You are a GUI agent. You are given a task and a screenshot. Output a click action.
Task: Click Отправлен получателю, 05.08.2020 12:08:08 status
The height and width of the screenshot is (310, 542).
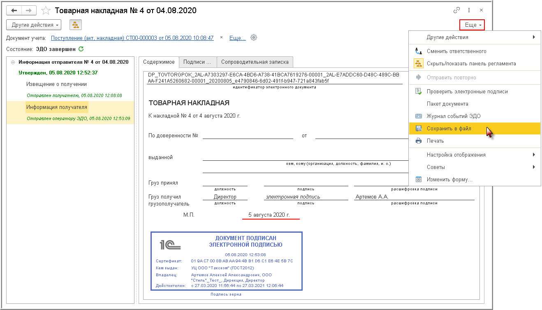click(74, 95)
